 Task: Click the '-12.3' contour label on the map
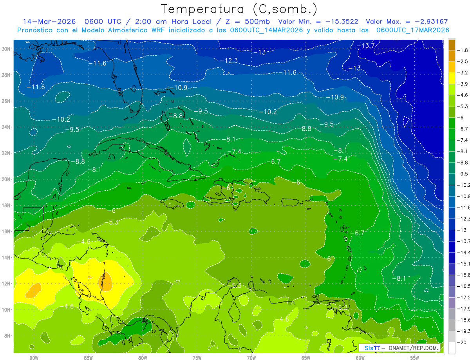[x=229, y=60]
